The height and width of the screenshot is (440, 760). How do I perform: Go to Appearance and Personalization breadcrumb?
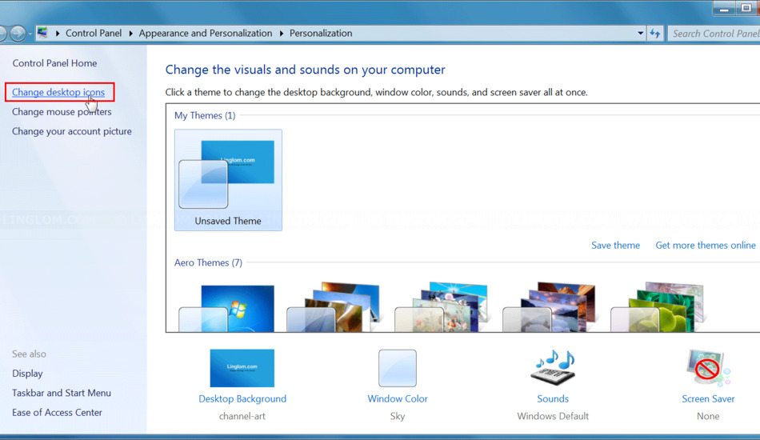(x=205, y=34)
